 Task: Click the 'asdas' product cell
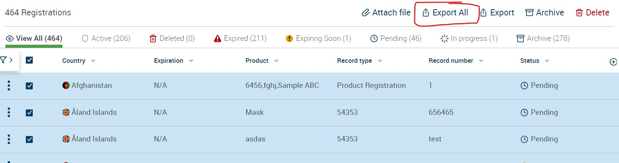point(255,139)
